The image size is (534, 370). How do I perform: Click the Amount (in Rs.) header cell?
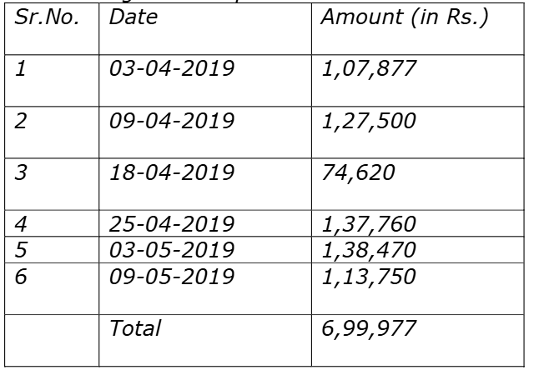[418, 28]
